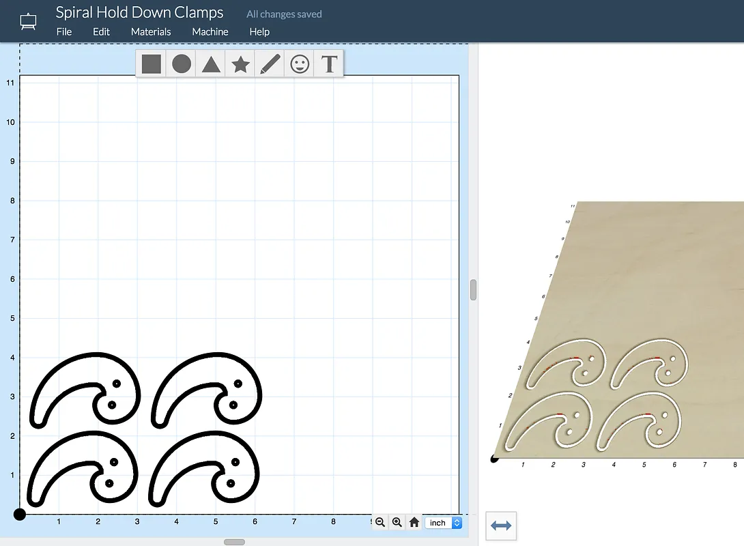This screenshot has width=744, height=546.
Task: Select the Star shape tool
Action: pyautogui.click(x=240, y=64)
